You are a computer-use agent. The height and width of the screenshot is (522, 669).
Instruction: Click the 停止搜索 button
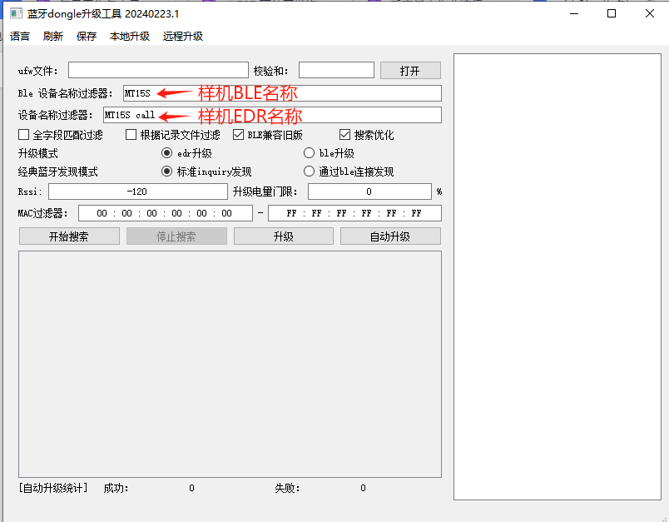point(176,236)
